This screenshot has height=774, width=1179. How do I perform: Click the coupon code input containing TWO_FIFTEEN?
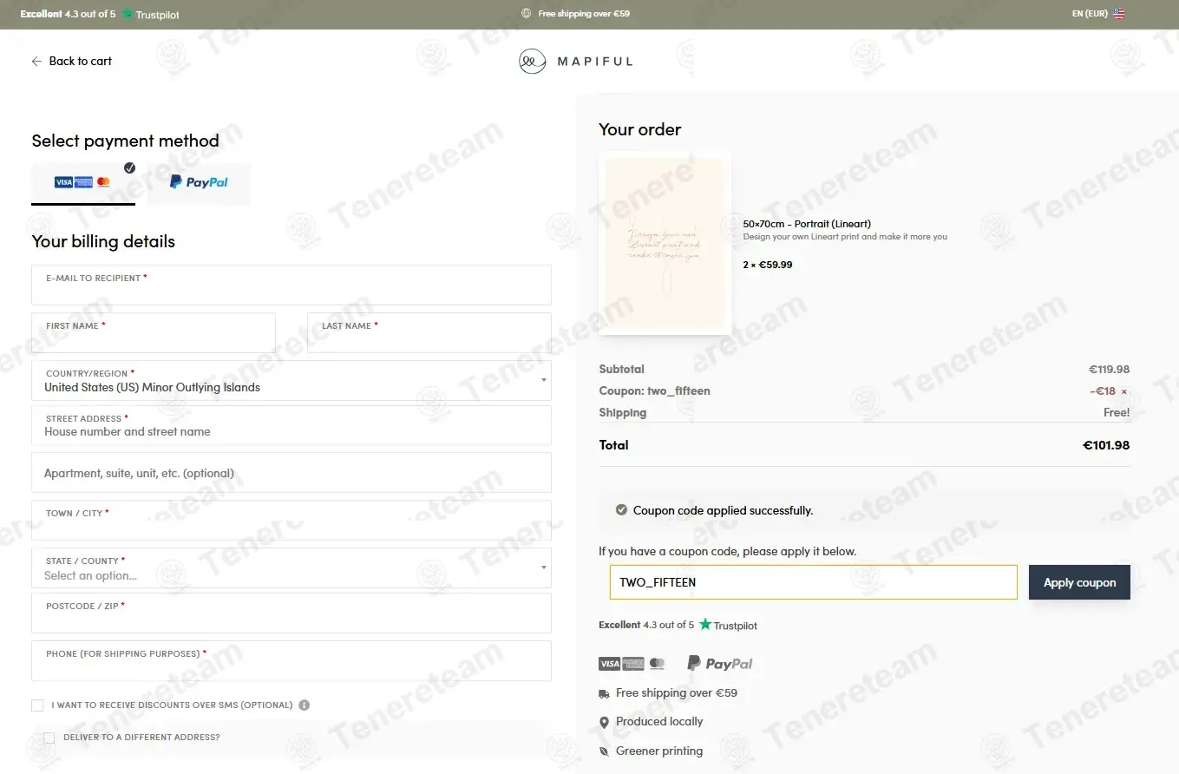pos(813,582)
